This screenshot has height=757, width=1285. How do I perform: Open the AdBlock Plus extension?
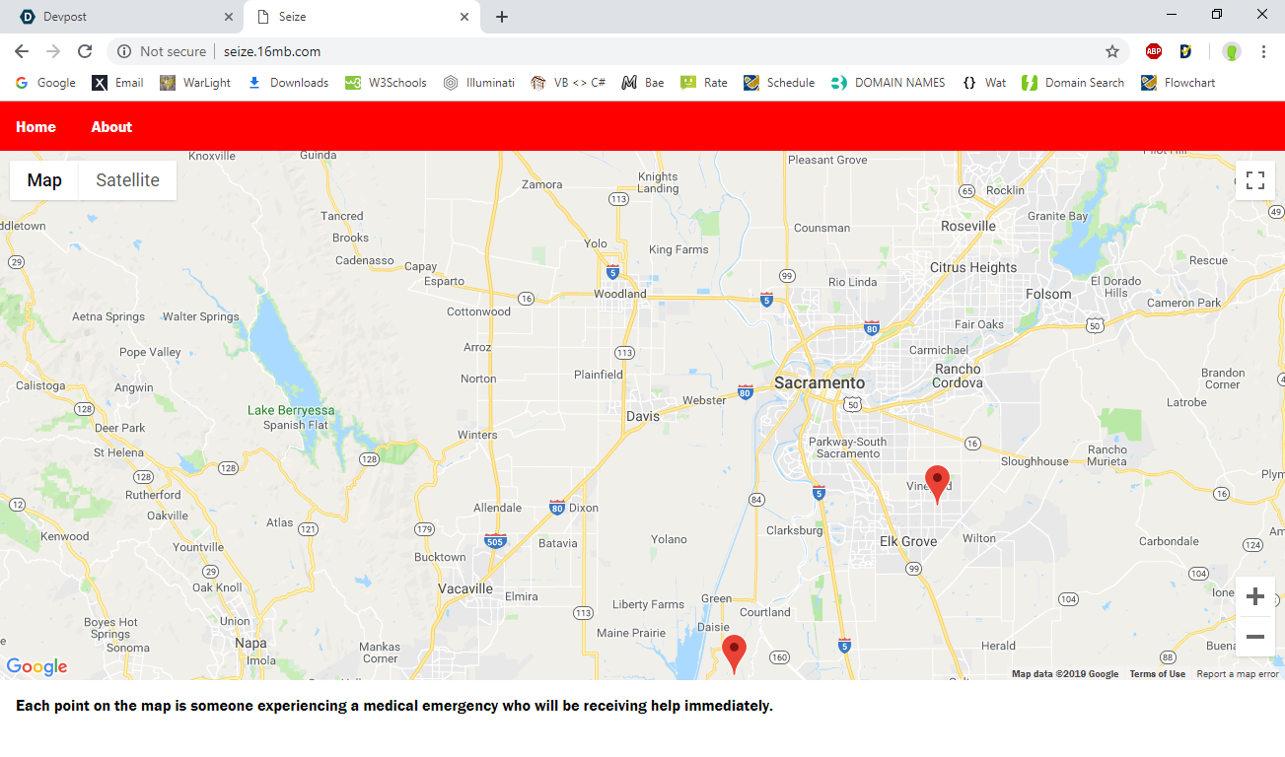[x=1154, y=51]
